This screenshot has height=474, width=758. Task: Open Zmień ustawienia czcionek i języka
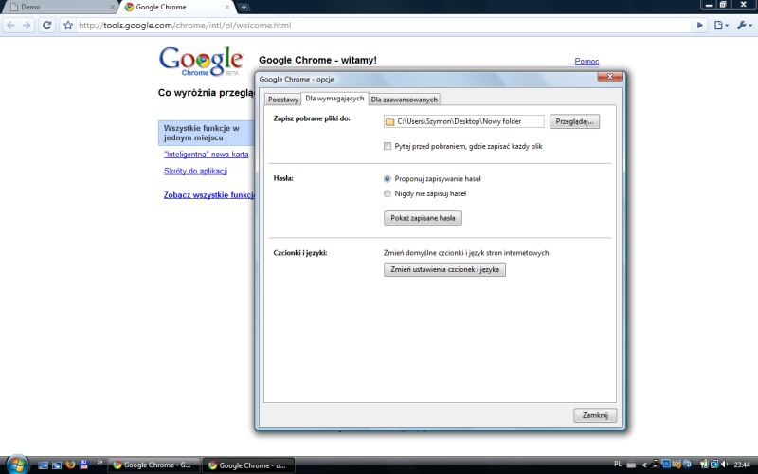point(444,269)
